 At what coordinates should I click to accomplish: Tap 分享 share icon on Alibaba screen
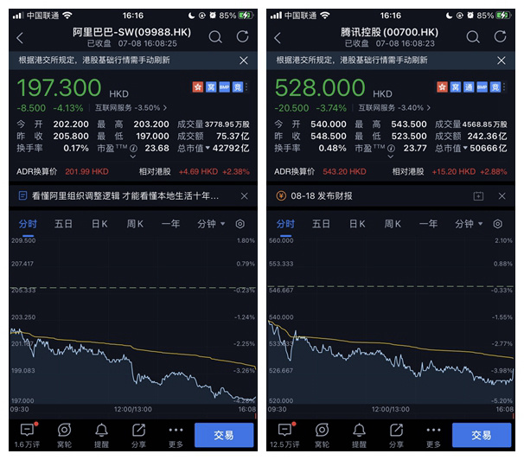[139, 435]
